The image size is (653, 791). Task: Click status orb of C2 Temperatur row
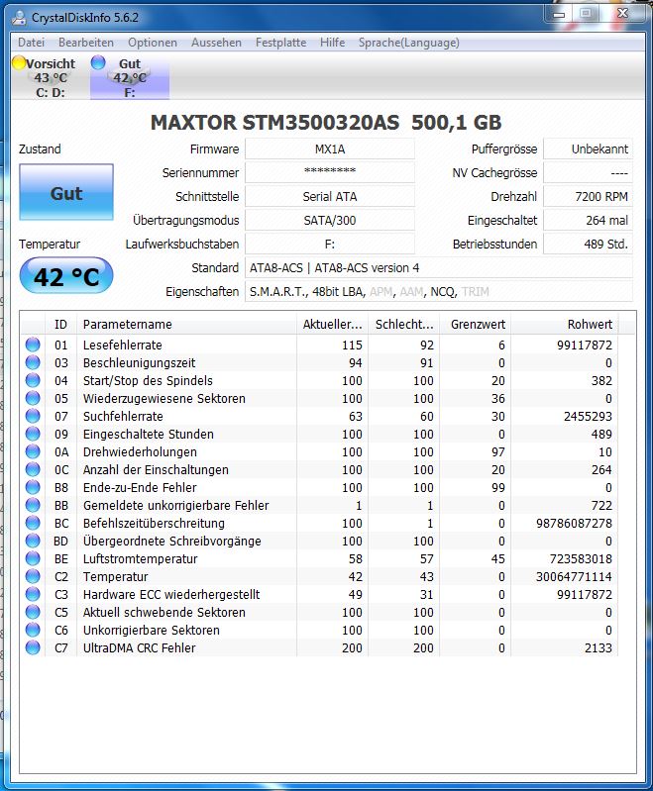[x=33, y=576]
